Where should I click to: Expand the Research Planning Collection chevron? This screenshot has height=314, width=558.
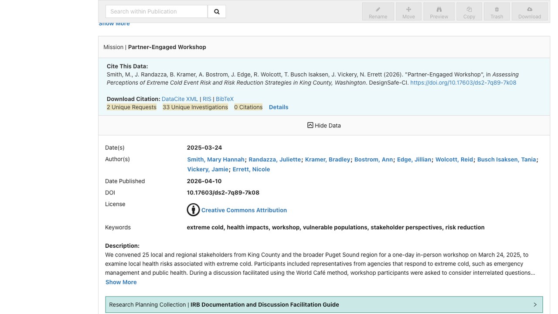tap(535, 304)
